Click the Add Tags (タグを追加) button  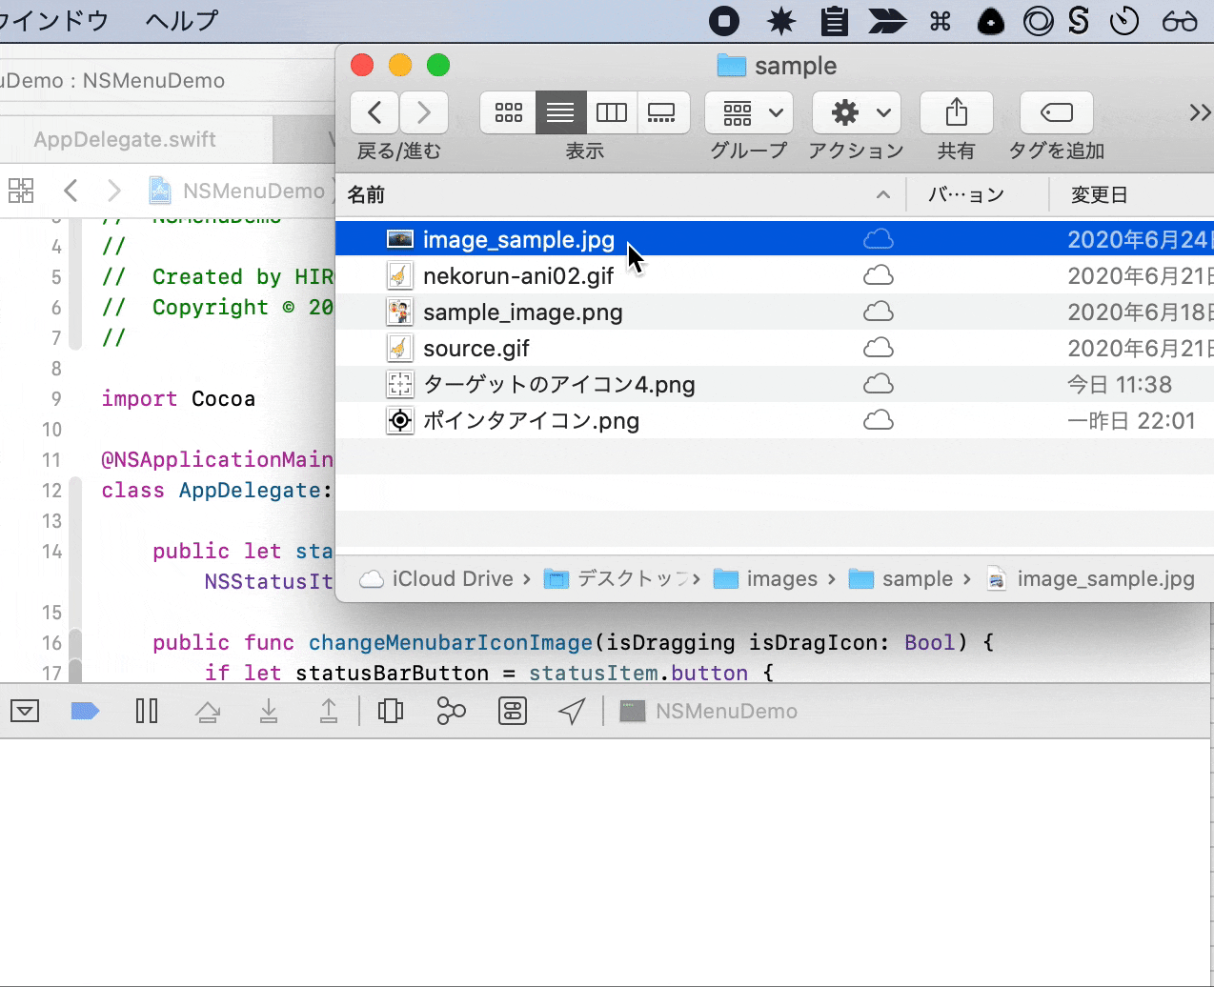(x=1057, y=113)
